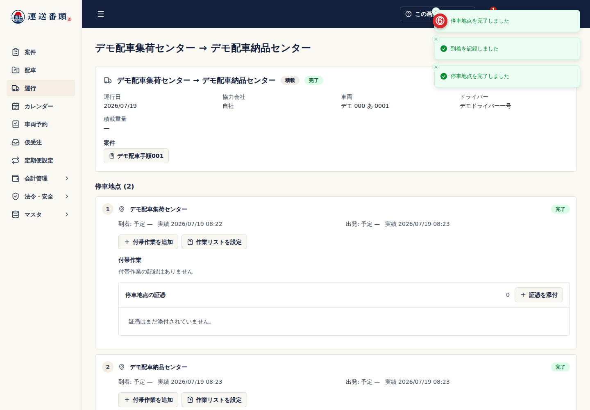Image resolution: width=590 pixels, height=410 pixels.
Task: Click stop name デモ配車集荷センター in stop list
Action: click(x=159, y=209)
